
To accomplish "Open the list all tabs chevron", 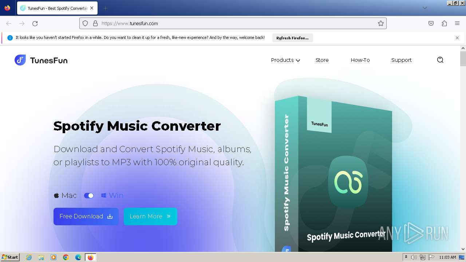I will 424,8.
